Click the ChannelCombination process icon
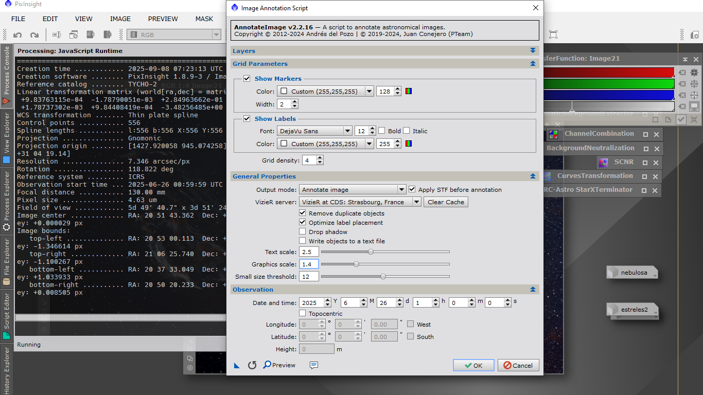 (553, 134)
